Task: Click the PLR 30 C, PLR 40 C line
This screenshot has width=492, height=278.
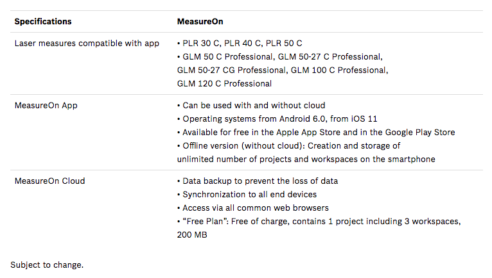Action: [240, 44]
